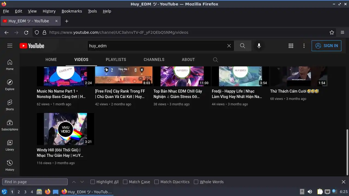Viewport: 349px width, 196px height.
Task: Open Thử Thách Cấm Cười video title
Action: 294,91
